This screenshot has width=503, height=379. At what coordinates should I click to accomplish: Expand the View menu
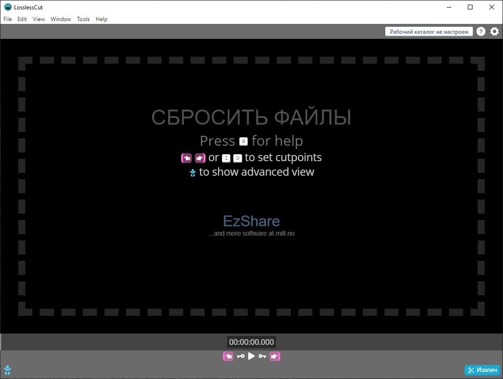[x=39, y=19]
